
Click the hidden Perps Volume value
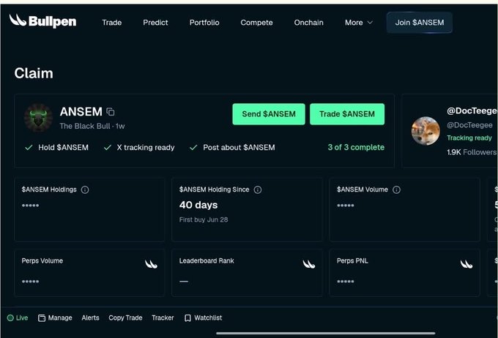[x=30, y=282]
